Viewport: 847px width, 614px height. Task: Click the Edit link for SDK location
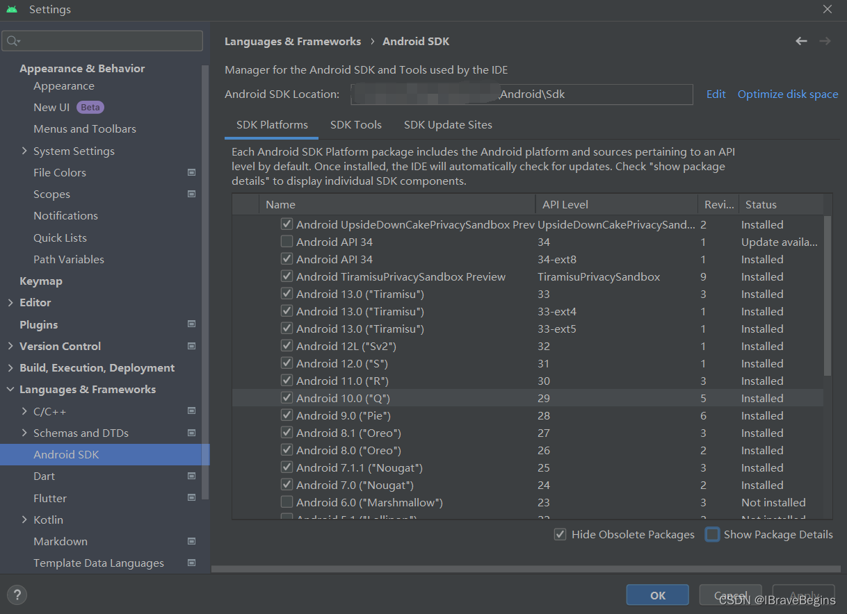coord(716,94)
